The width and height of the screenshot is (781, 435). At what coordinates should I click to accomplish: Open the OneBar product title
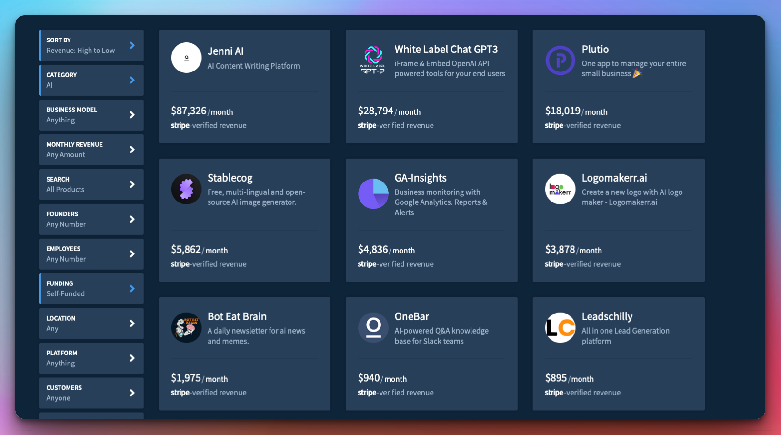[412, 317]
